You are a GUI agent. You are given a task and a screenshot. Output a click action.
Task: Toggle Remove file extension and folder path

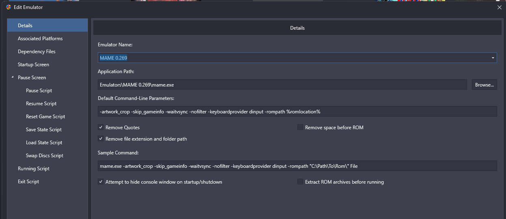point(101,139)
